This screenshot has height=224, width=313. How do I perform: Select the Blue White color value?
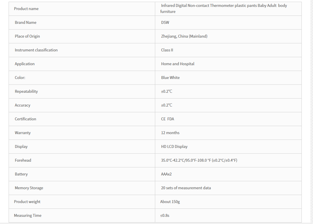point(170,78)
